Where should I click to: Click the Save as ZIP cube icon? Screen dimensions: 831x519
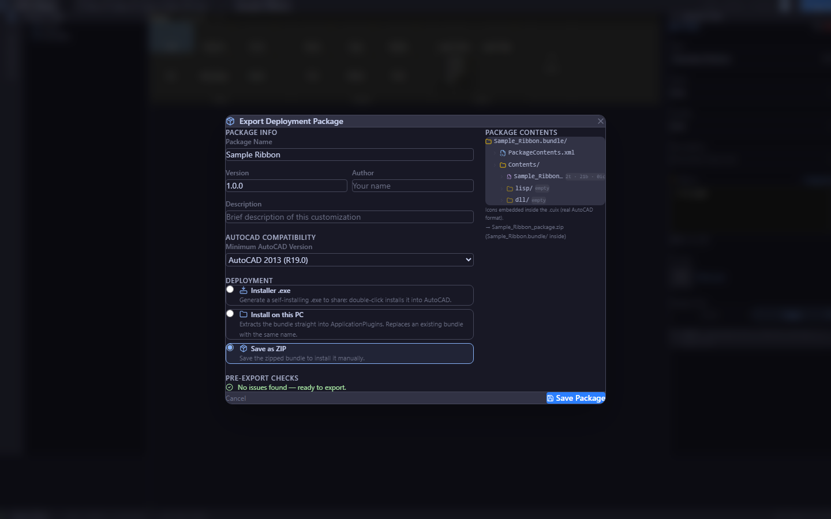(x=244, y=349)
